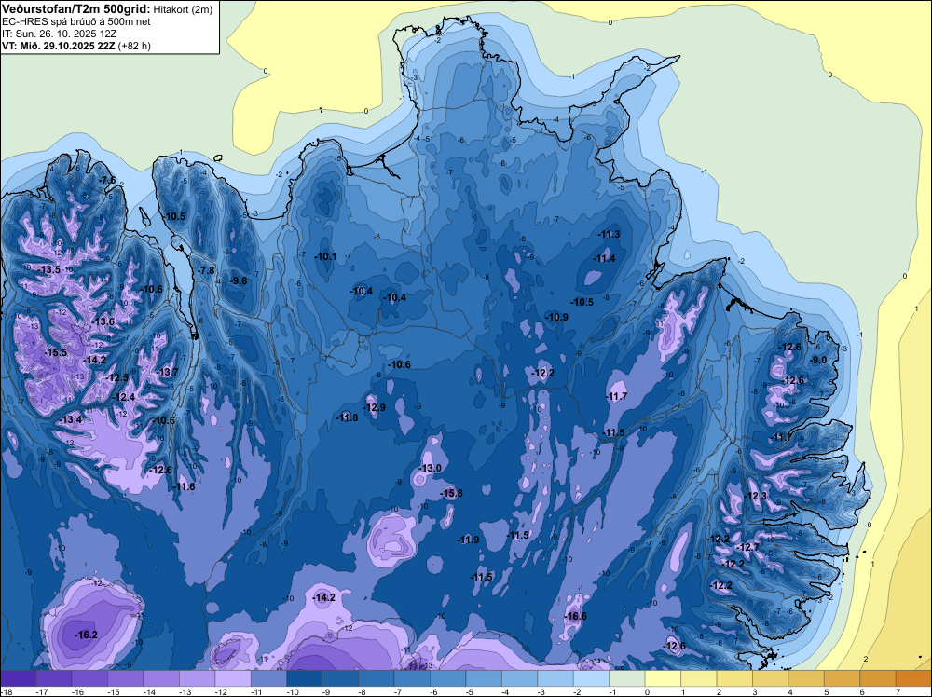This screenshot has width=932, height=697.
Task: Click the -11.4 temperature label
Action: 605,258
